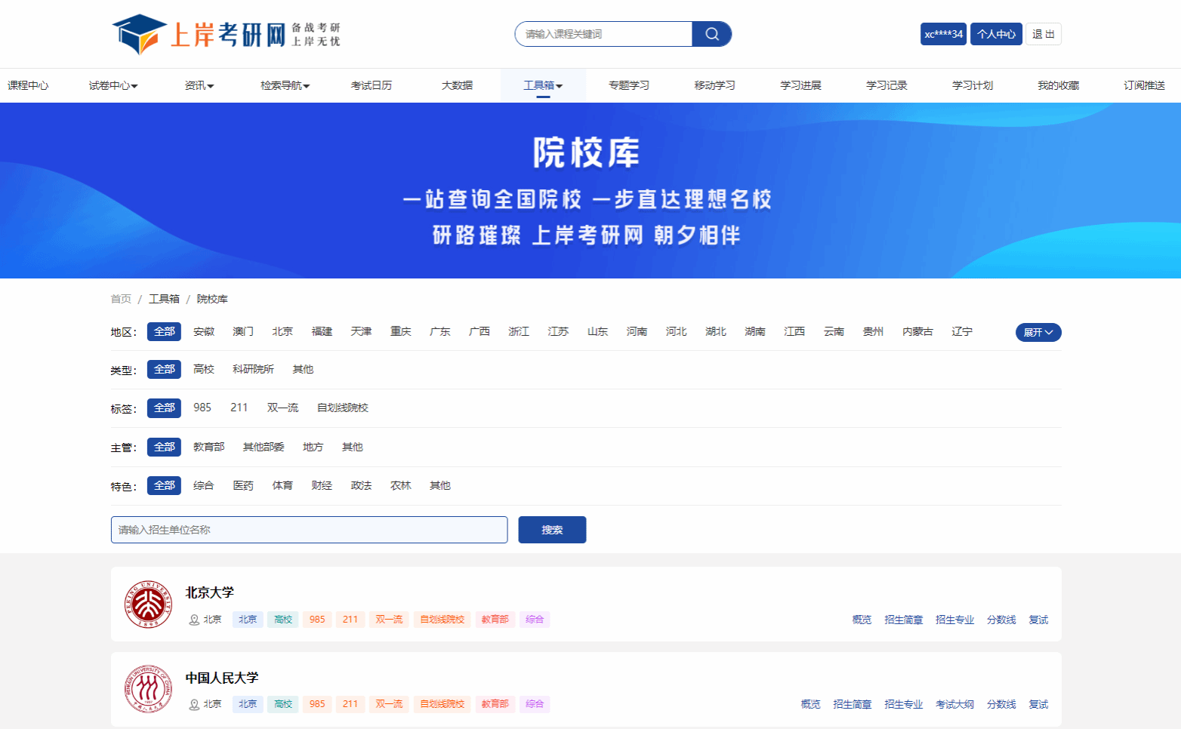Open the 工具箱 dropdown in navigation
This screenshot has width=1181, height=729.
coord(543,85)
